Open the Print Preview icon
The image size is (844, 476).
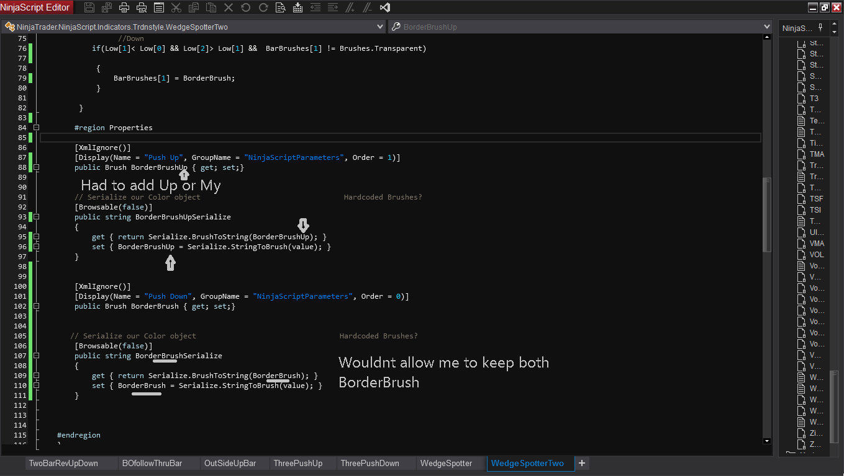pyautogui.click(x=142, y=7)
